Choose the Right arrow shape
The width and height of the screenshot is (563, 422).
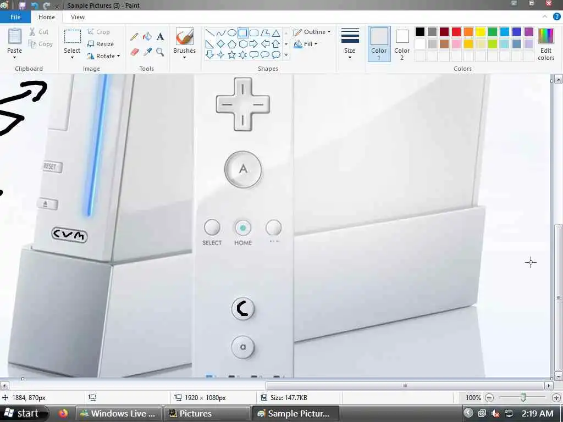tap(254, 44)
